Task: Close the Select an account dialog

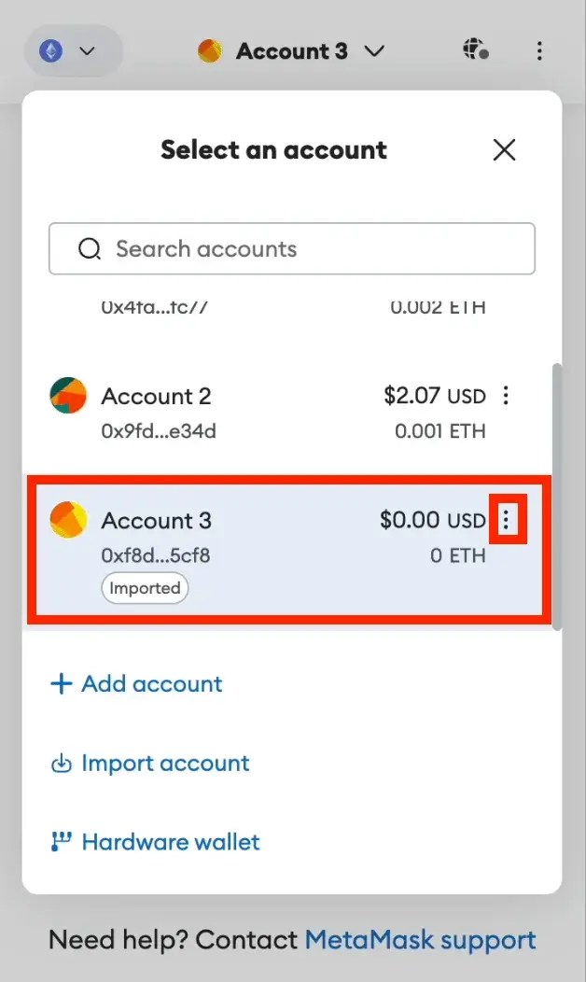Action: (x=504, y=149)
